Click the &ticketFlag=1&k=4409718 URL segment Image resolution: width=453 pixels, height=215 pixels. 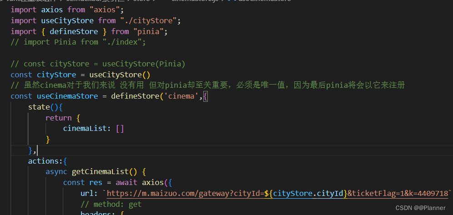click(398, 193)
